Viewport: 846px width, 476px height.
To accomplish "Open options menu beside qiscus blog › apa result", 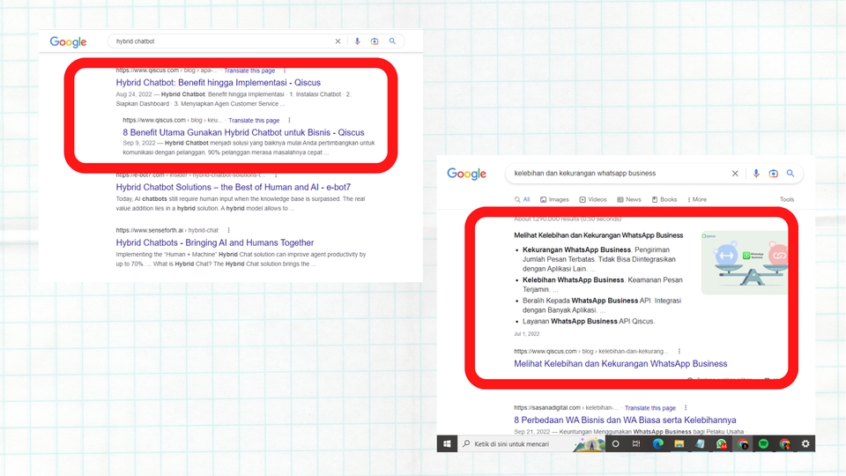I will 285,71.
